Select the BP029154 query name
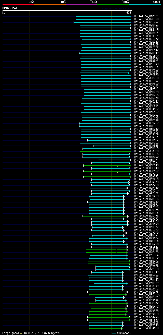The height and width of the screenshot is (335, 163). tap(10, 8)
